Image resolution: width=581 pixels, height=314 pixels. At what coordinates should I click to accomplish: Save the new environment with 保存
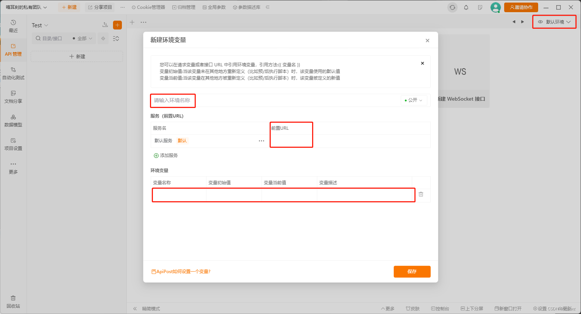(412, 272)
